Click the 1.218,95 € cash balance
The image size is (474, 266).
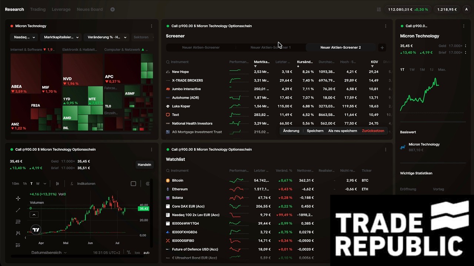click(447, 10)
